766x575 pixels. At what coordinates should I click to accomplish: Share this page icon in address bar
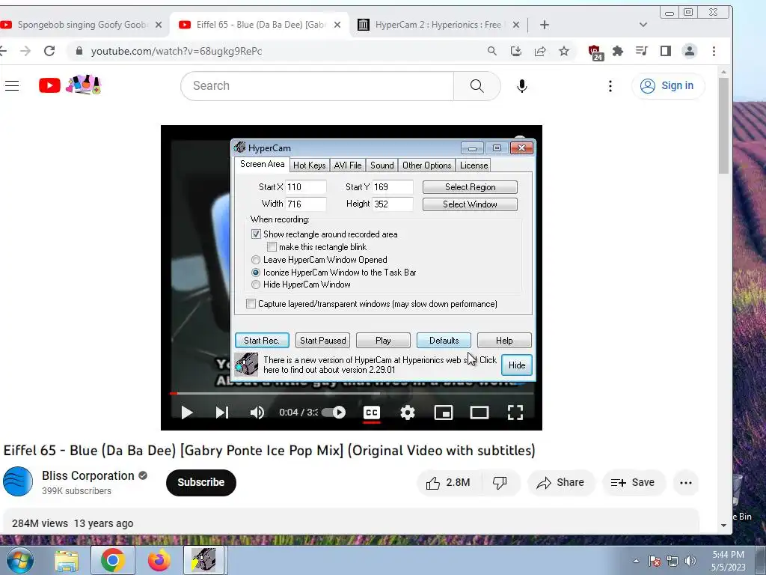tap(540, 51)
